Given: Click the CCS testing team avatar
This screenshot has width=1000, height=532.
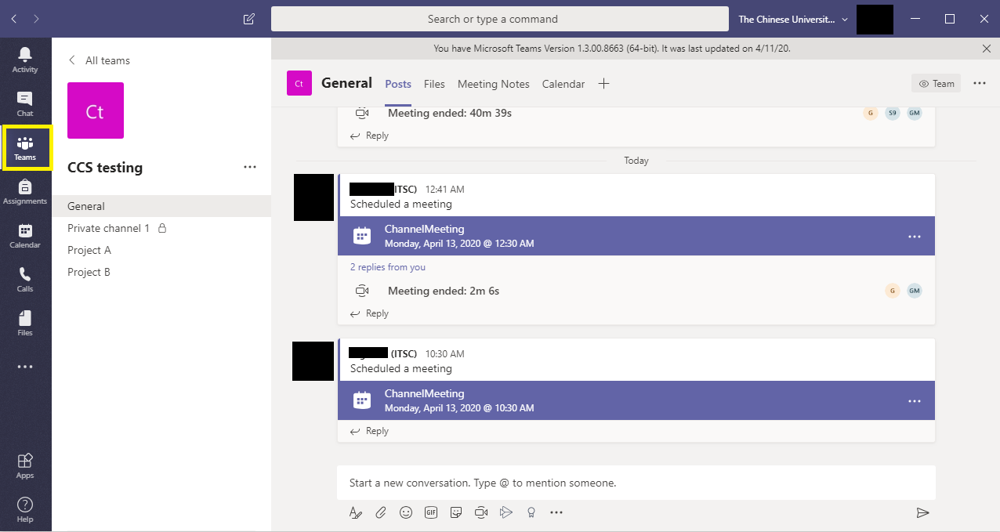Looking at the screenshot, I should (96, 110).
